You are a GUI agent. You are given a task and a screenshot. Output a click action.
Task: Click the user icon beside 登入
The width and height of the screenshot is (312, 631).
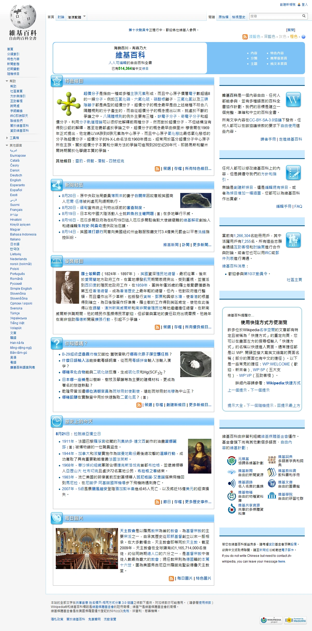tap(299, 5)
